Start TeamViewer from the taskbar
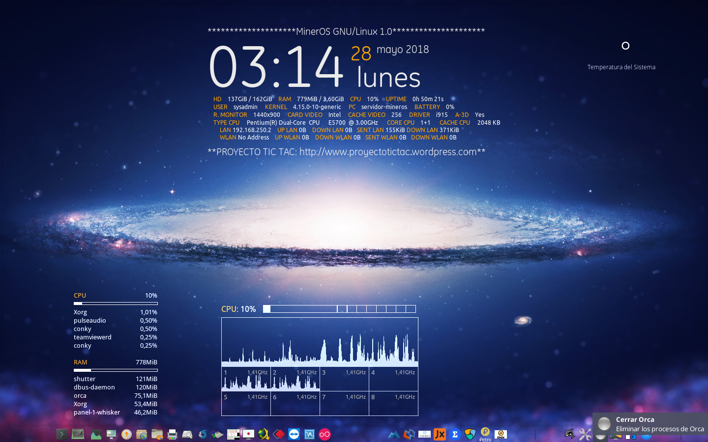708x442 pixels. (293, 434)
